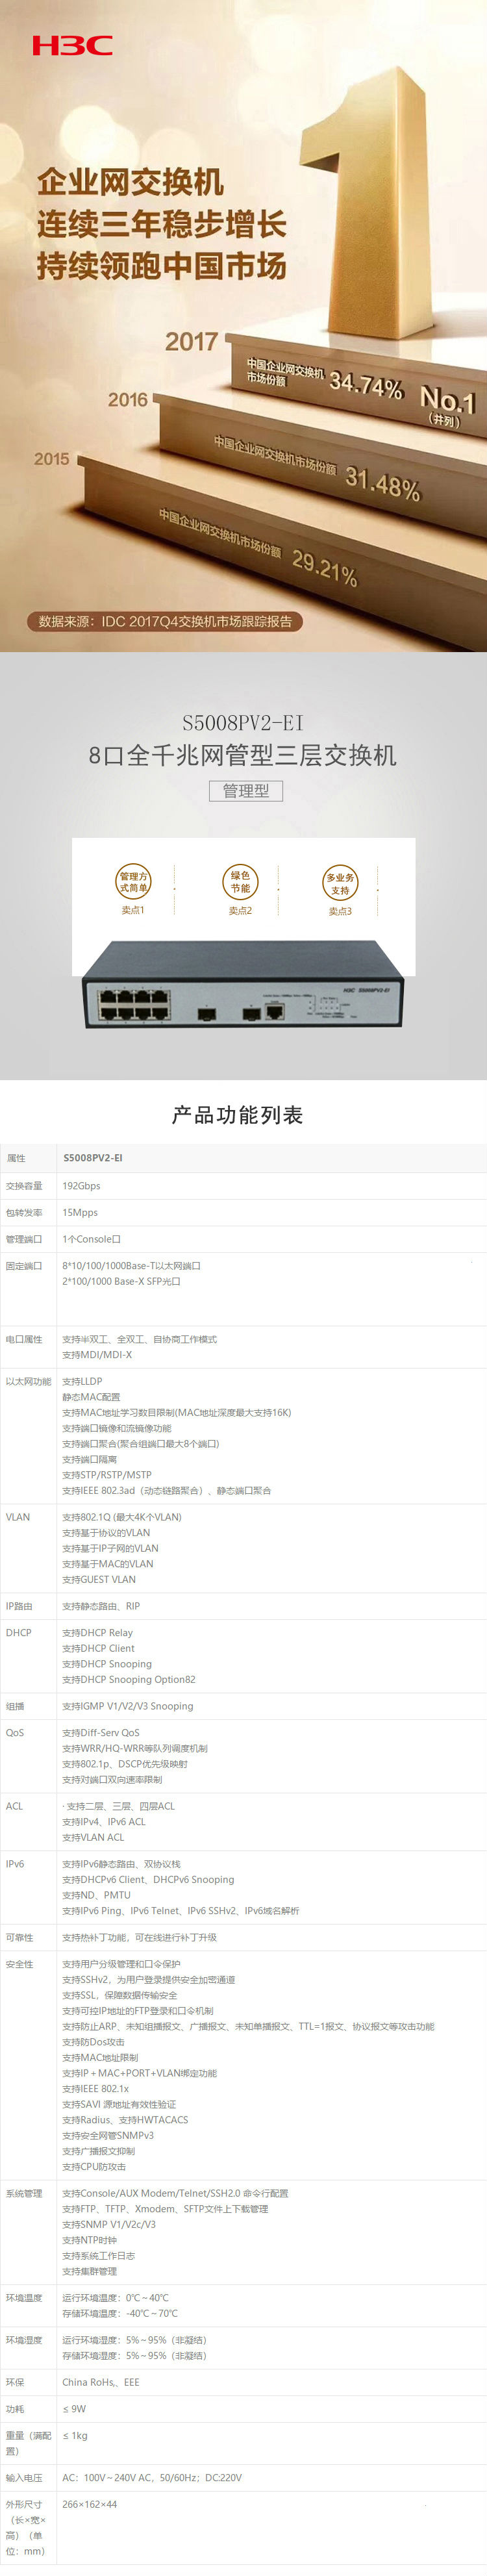Click the 绿色节能 circle icon
This screenshot has height=2576, width=487.
[240, 881]
